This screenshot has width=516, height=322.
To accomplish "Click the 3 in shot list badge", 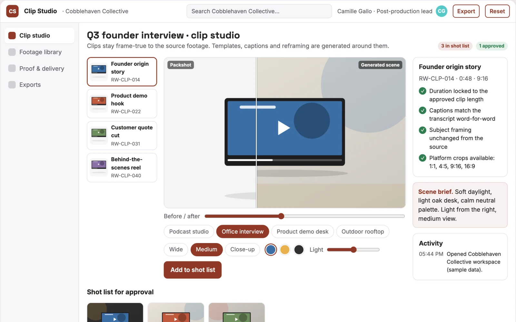I will click(455, 46).
